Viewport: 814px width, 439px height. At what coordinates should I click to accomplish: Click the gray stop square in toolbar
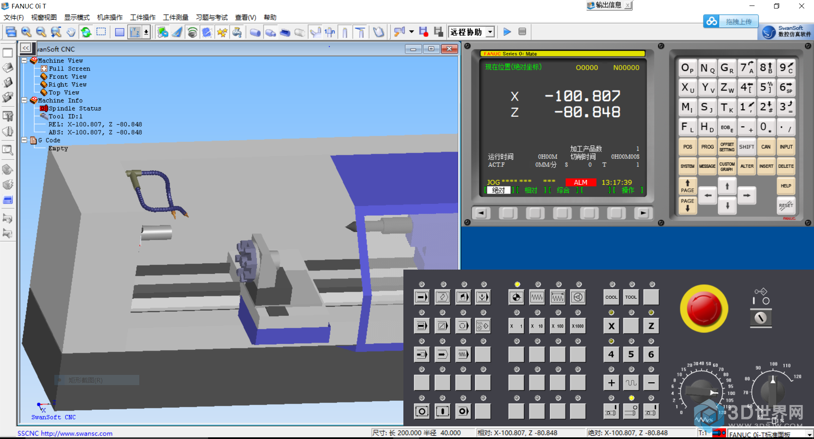(x=522, y=32)
